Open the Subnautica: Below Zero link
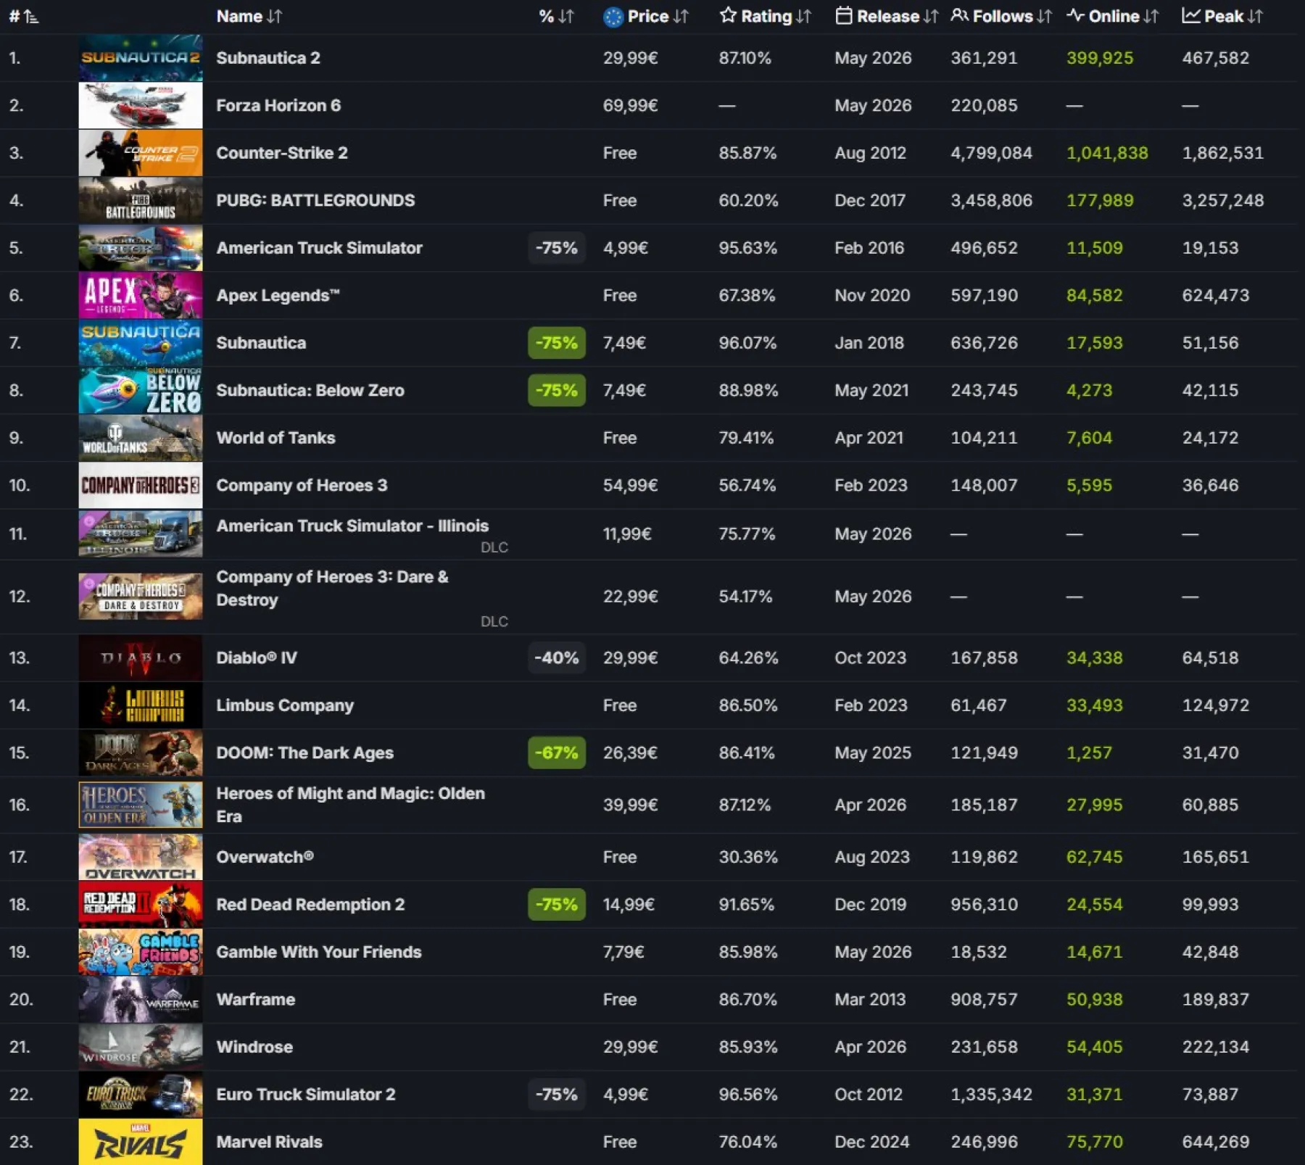The height and width of the screenshot is (1165, 1305). pyautogui.click(x=310, y=390)
